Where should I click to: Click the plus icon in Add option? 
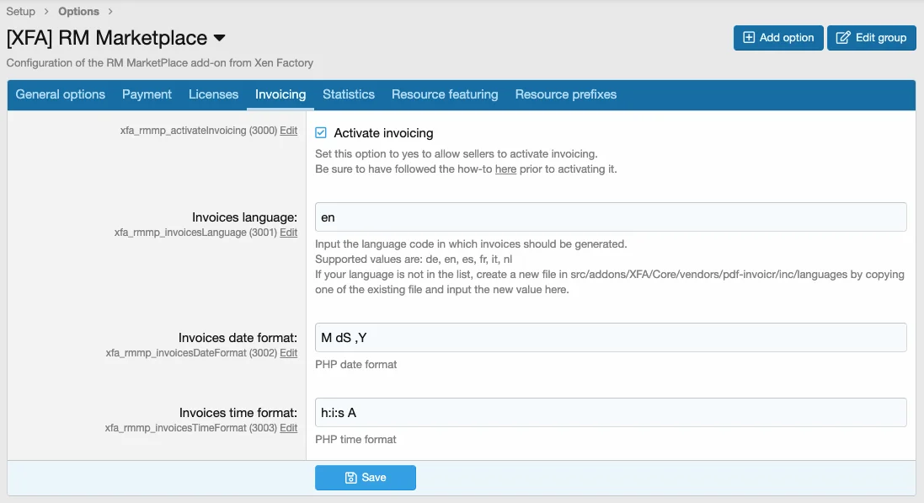click(x=749, y=38)
